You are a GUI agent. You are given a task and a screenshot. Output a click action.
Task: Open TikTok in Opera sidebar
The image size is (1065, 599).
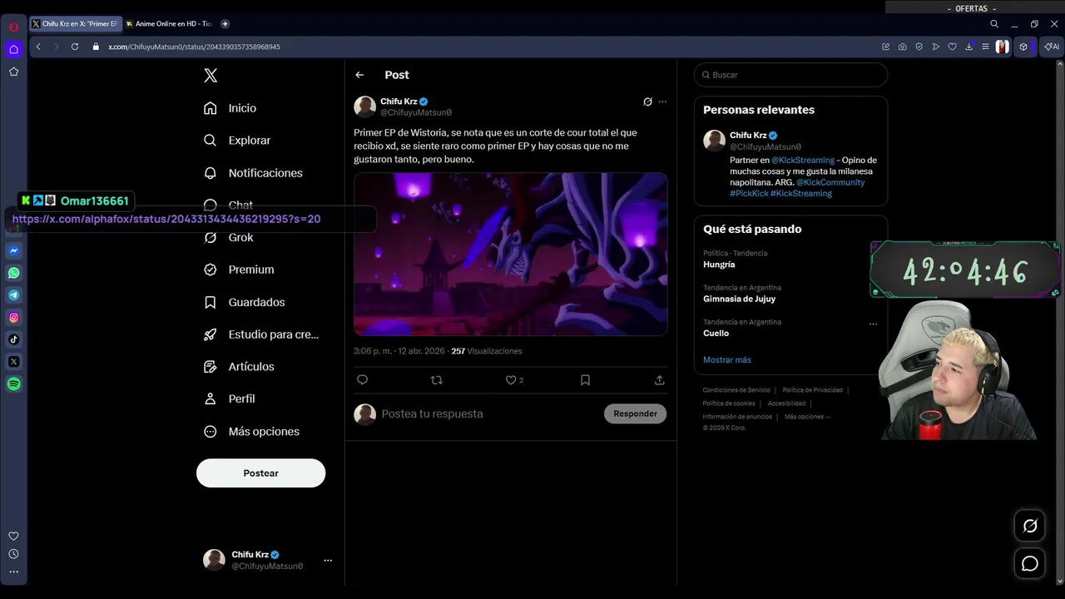pyautogui.click(x=13, y=339)
